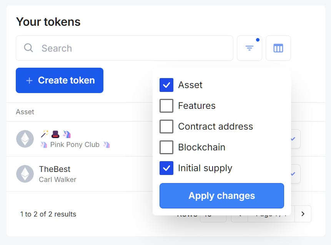Image resolution: width=331 pixels, height=245 pixels.
Task: Sort by the Asset column header
Action: [25, 112]
